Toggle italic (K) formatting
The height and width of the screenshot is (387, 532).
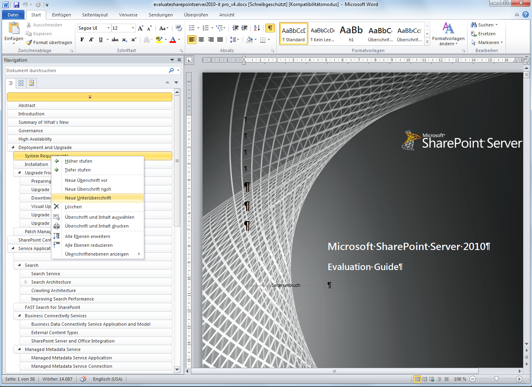coord(91,40)
